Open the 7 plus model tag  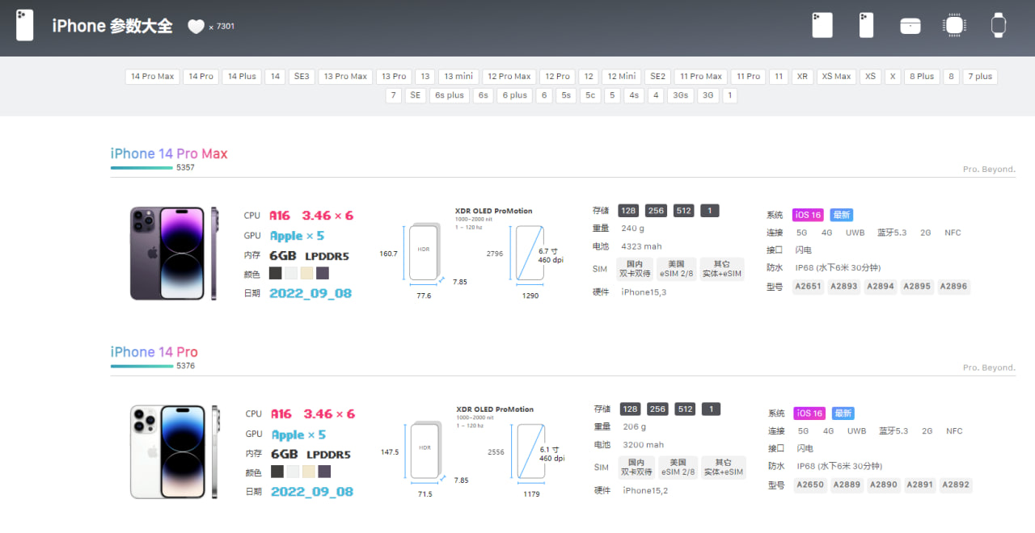pos(980,77)
